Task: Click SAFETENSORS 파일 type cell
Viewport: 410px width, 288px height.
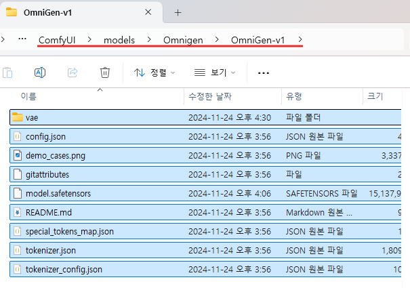Action: coord(322,194)
